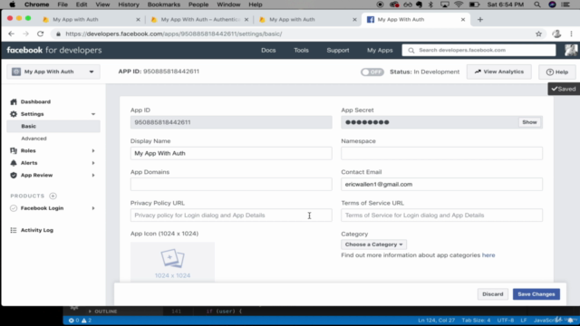Click the Bluetooth menu bar icon

tap(430, 5)
